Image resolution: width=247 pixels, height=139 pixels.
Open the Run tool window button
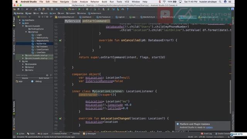[x=21, y=134]
